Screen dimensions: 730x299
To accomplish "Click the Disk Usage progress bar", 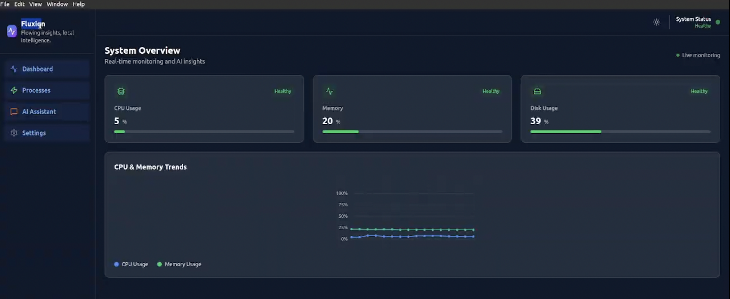I will (620, 132).
